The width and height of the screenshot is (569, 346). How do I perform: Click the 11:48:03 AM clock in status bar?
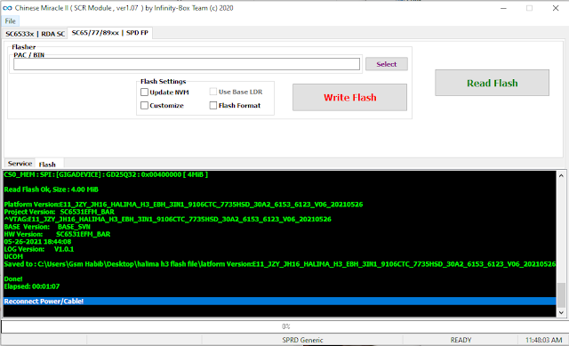click(x=543, y=340)
